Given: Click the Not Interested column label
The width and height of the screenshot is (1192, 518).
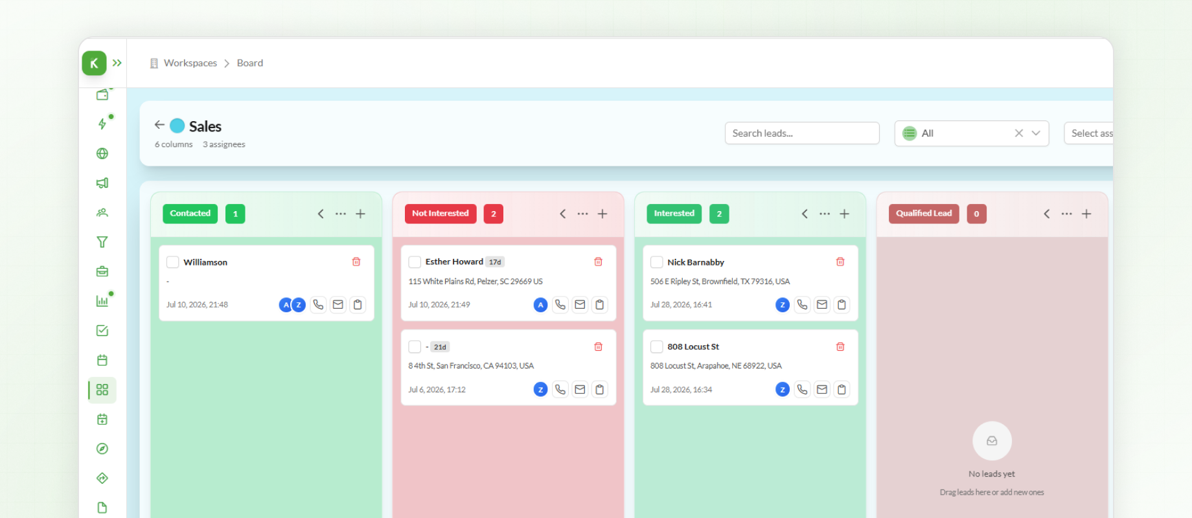Looking at the screenshot, I should [441, 214].
